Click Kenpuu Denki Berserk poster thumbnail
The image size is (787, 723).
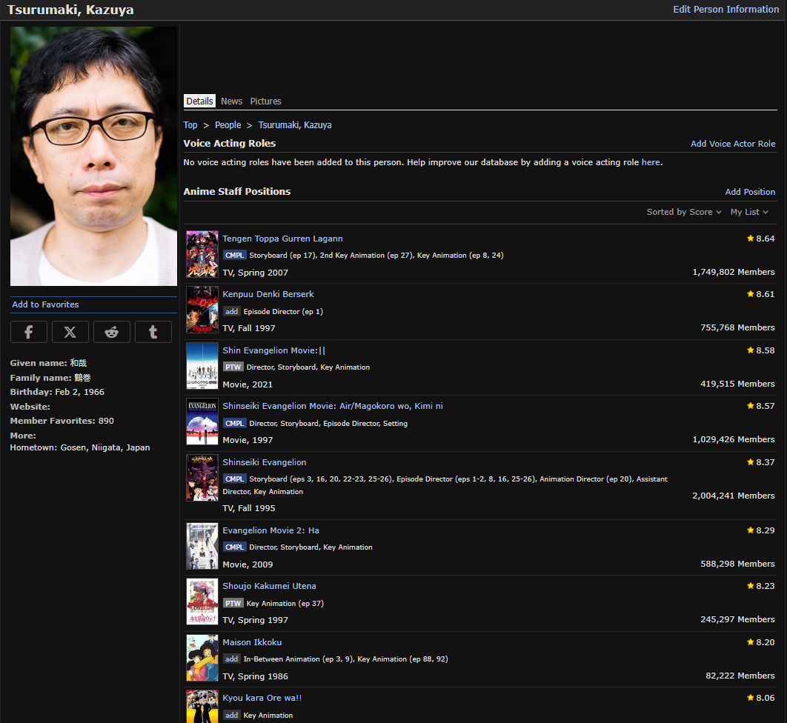(202, 310)
